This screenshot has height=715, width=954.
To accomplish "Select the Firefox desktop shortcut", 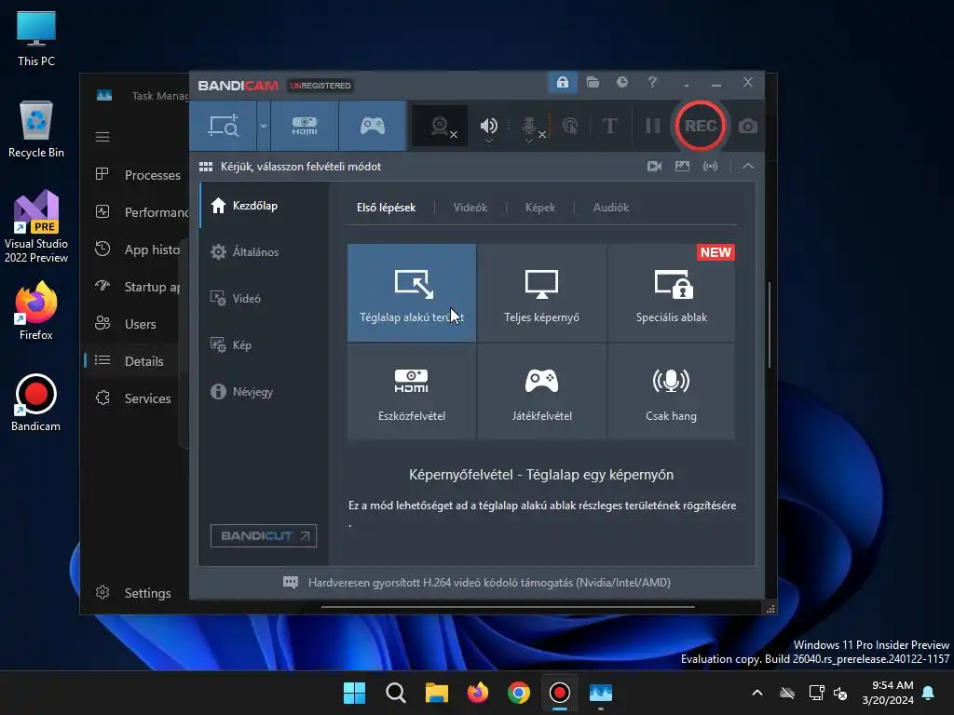I will coord(36,311).
